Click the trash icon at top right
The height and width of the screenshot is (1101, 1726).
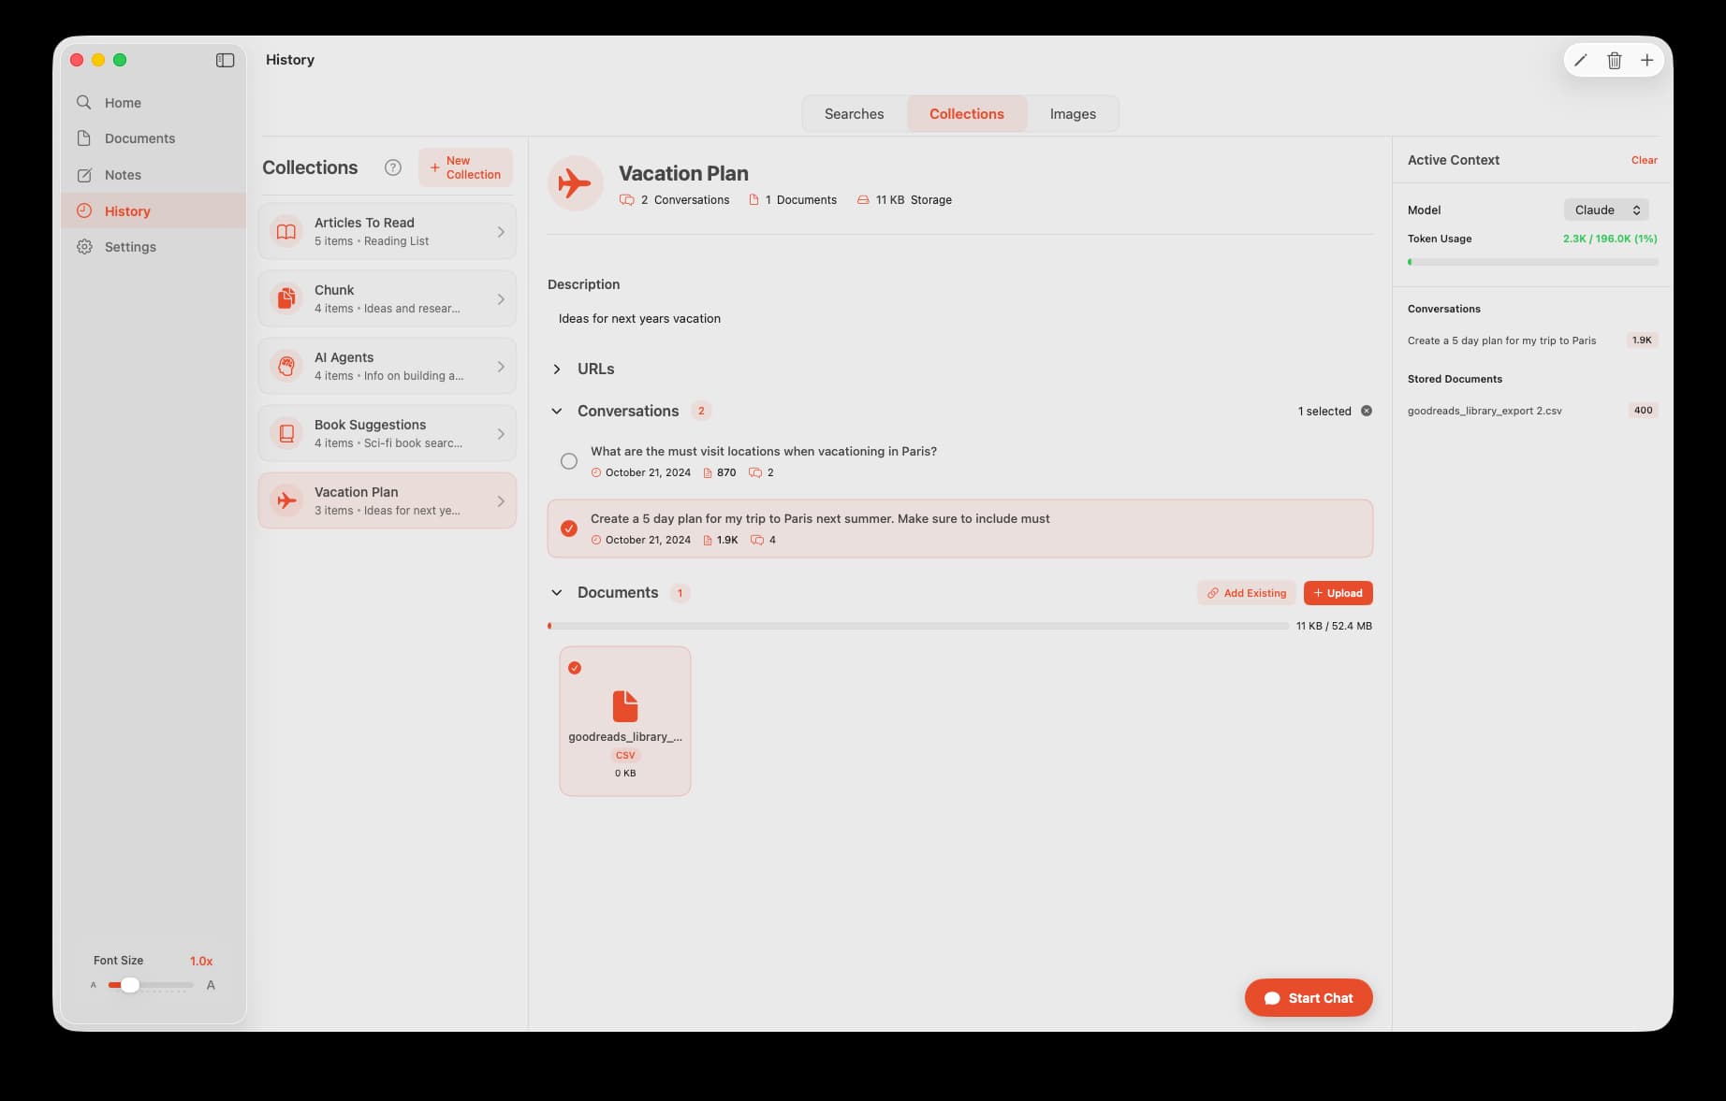click(x=1614, y=59)
